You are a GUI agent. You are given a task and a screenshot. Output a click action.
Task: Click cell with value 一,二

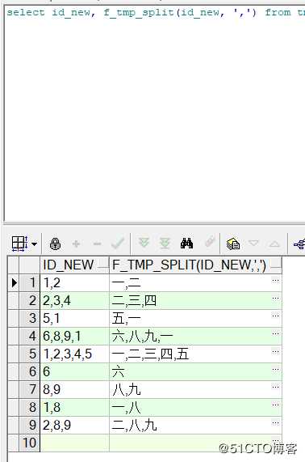point(195,283)
